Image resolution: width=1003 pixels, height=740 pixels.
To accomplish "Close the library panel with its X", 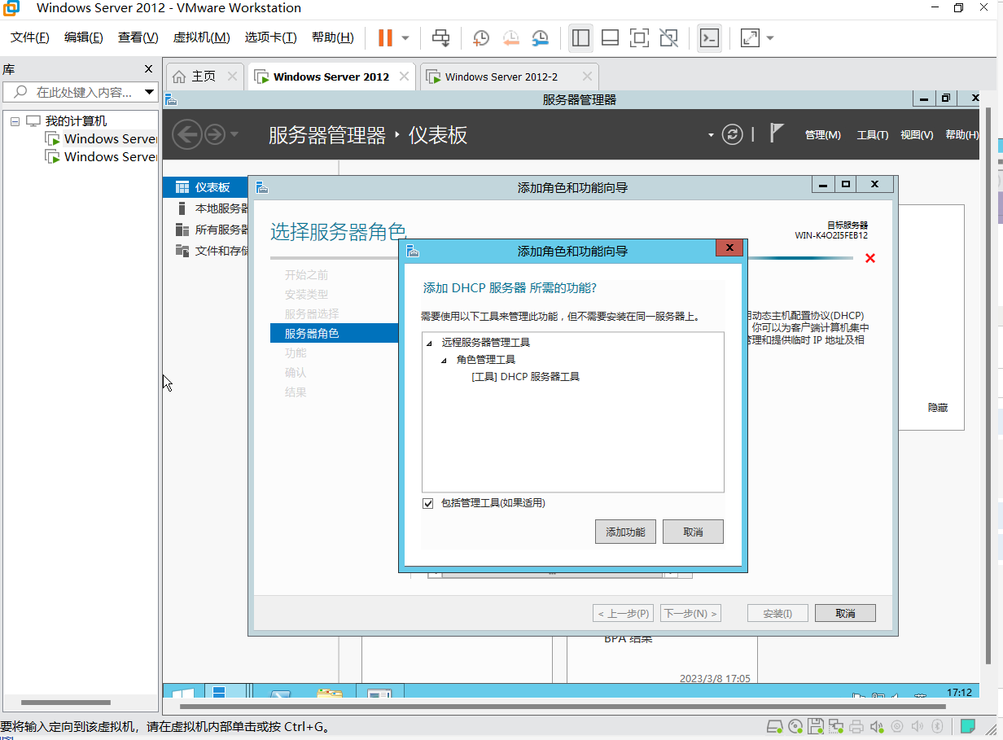I will [x=148, y=69].
